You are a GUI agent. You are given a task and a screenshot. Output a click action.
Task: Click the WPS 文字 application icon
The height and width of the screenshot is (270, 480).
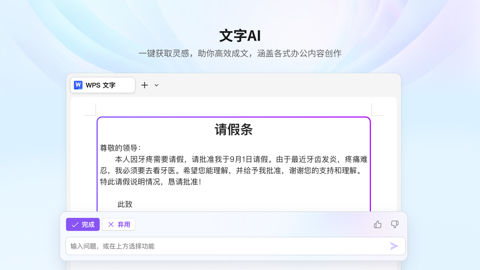tap(78, 85)
